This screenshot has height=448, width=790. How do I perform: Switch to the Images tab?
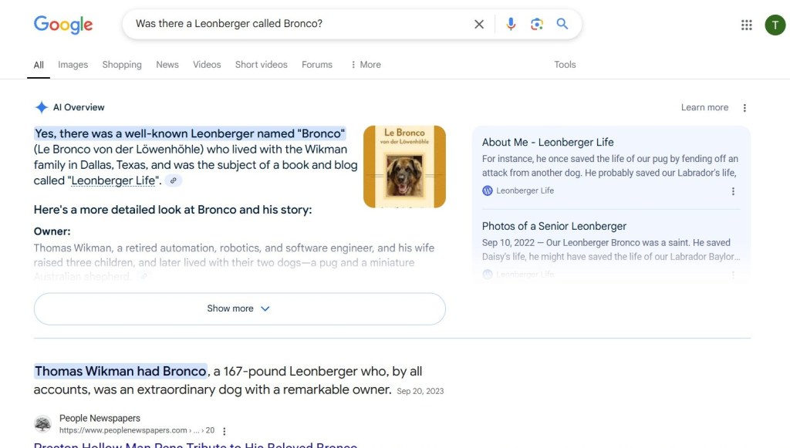(73, 65)
